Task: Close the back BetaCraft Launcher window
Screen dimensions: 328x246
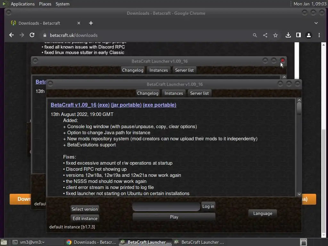Action: tap(283, 61)
